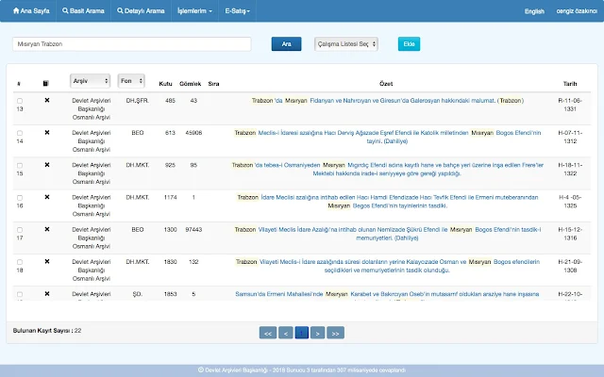Screen dimensions: 604x377
Task: Select Kutu value 1174
Action: [x=170, y=197]
